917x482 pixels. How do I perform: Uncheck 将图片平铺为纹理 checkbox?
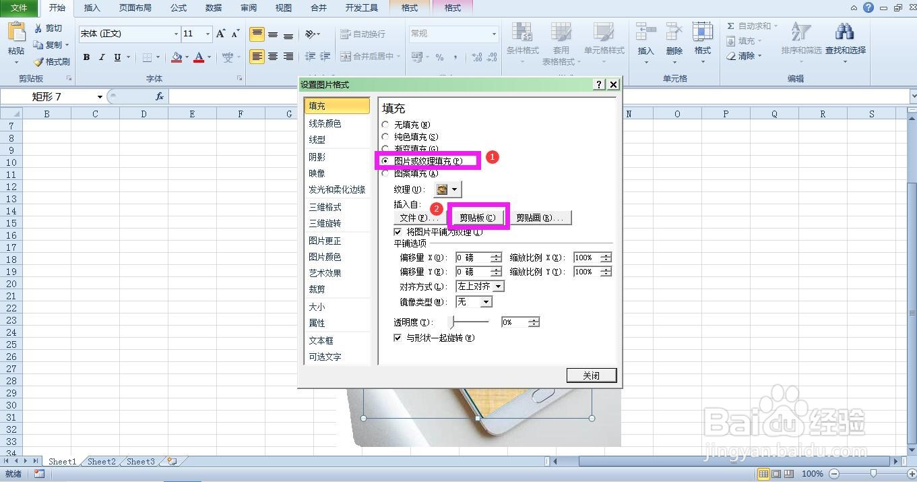pos(398,231)
